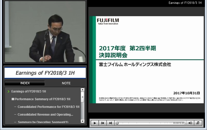Click the 00:00/18:25 time display
The image size is (207, 130).
(179, 123)
